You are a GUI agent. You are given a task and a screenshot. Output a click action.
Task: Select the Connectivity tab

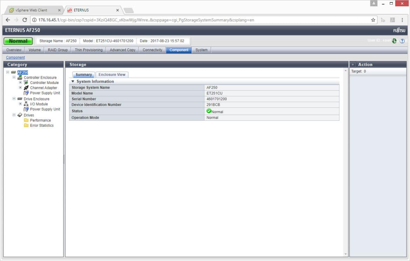152,50
